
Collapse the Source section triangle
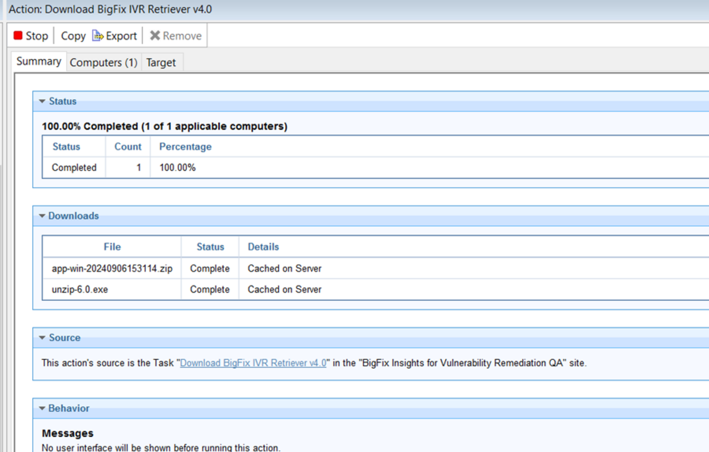[x=42, y=337]
